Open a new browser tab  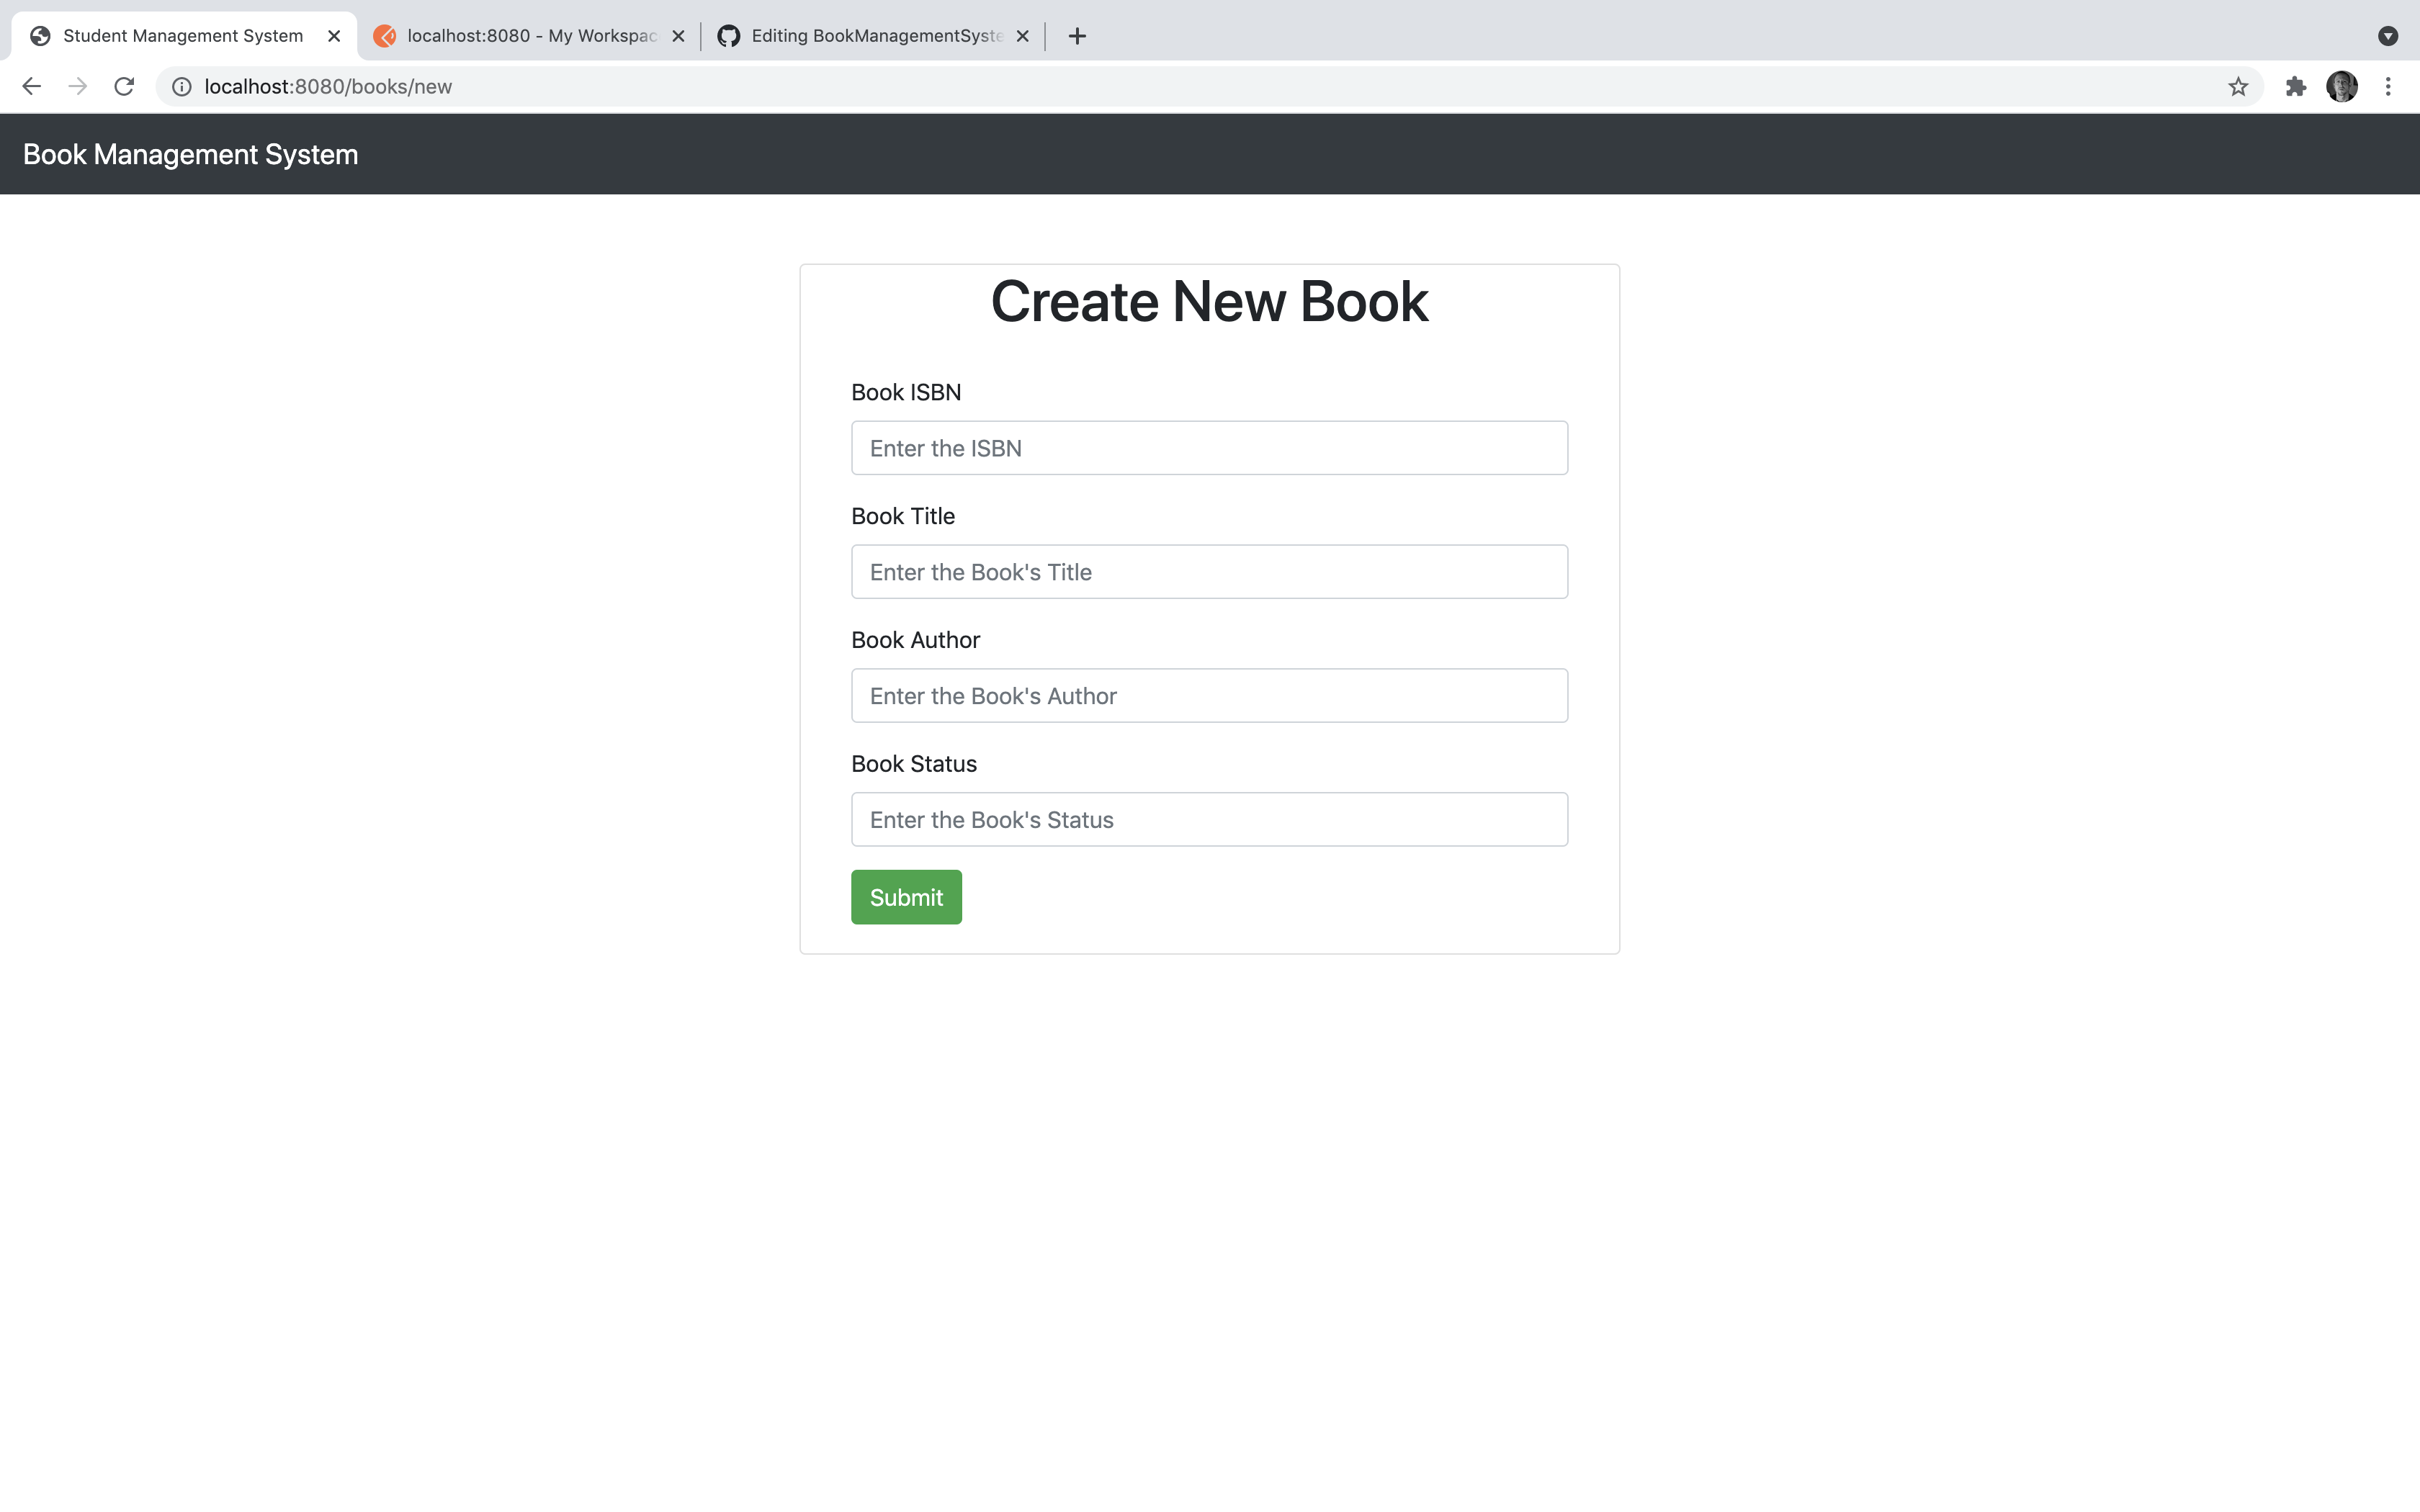tap(1076, 36)
